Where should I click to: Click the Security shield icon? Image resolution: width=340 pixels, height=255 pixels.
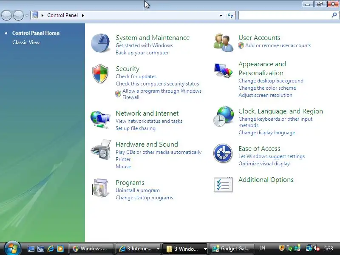(100, 74)
